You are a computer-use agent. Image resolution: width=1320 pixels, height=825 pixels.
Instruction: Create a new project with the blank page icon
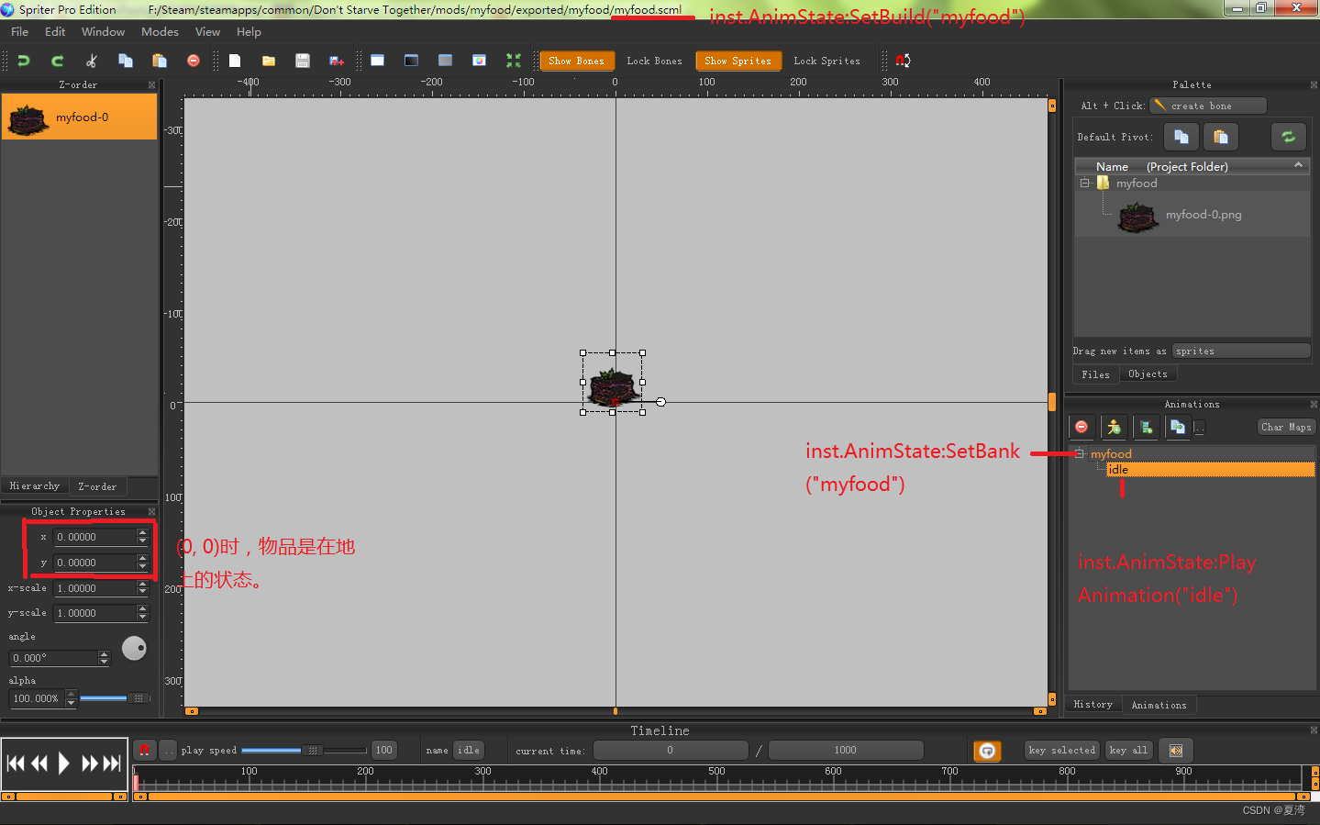click(x=235, y=61)
